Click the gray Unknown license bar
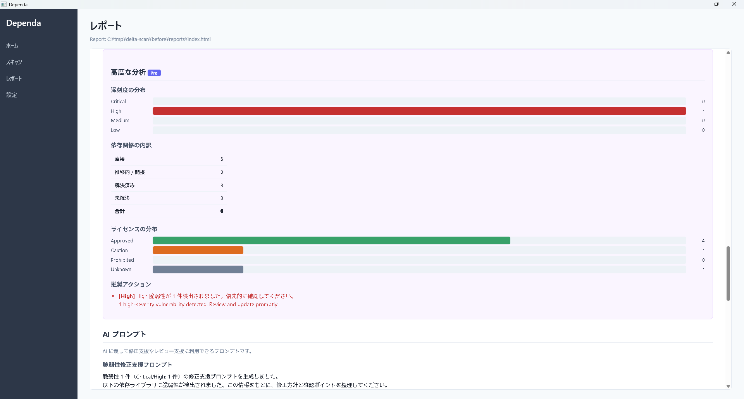Viewport: 744px width, 399px height. (x=198, y=269)
